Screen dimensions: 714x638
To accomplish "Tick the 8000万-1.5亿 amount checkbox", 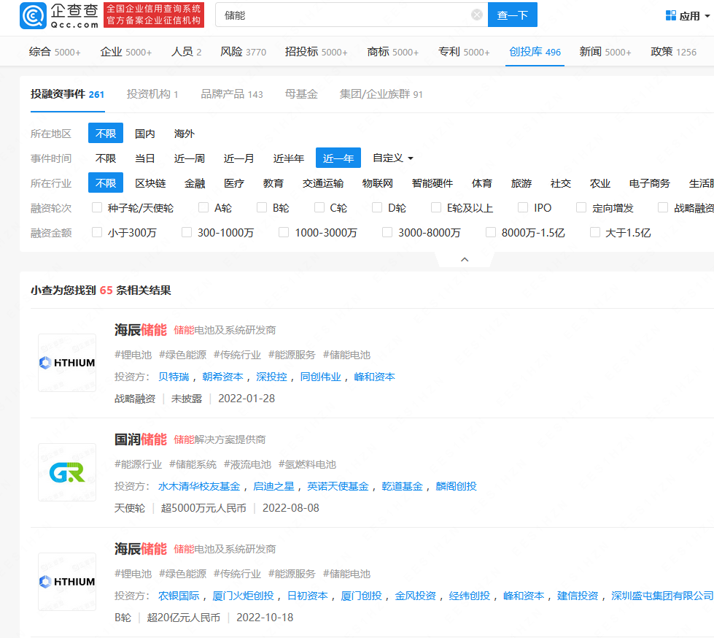I will pyautogui.click(x=491, y=232).
